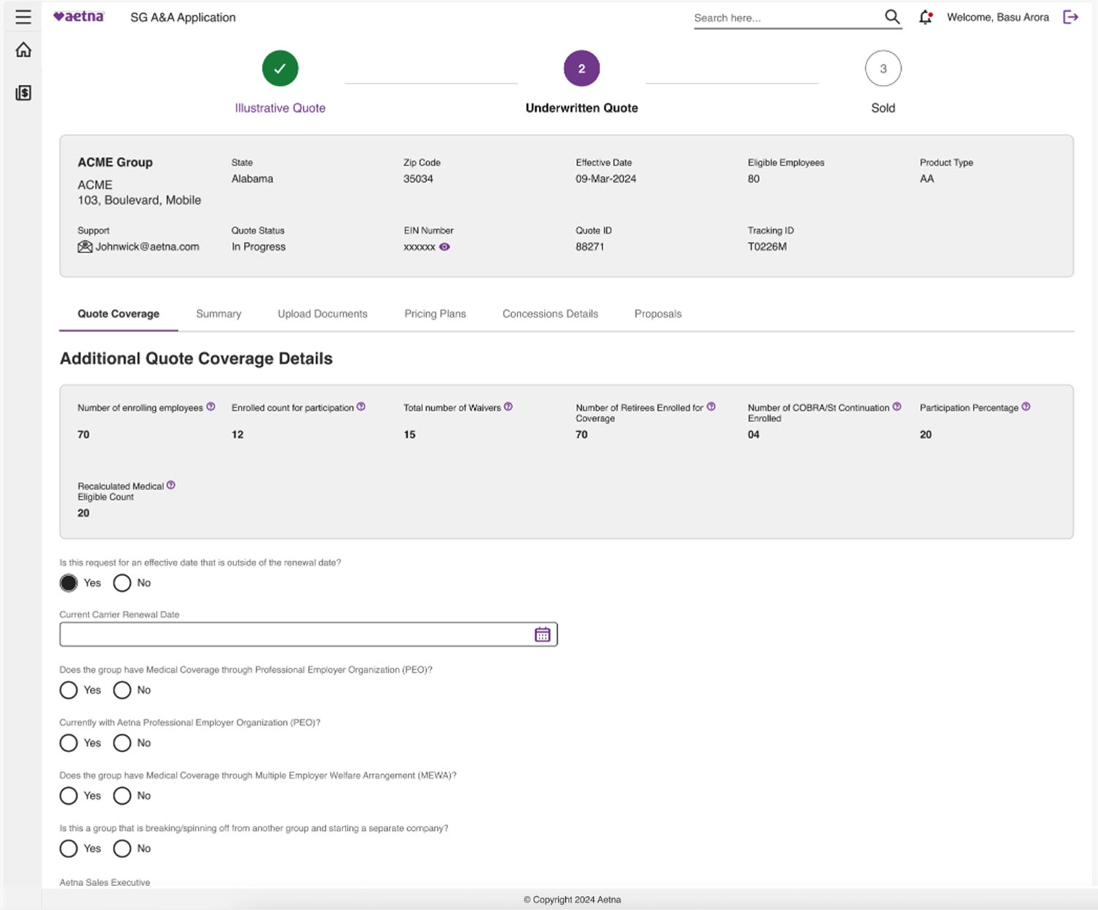Image resolution: width=1098 pixels, height=910 pixels.
Task: Click the search magnifier icon
Action: click(892, 17)
